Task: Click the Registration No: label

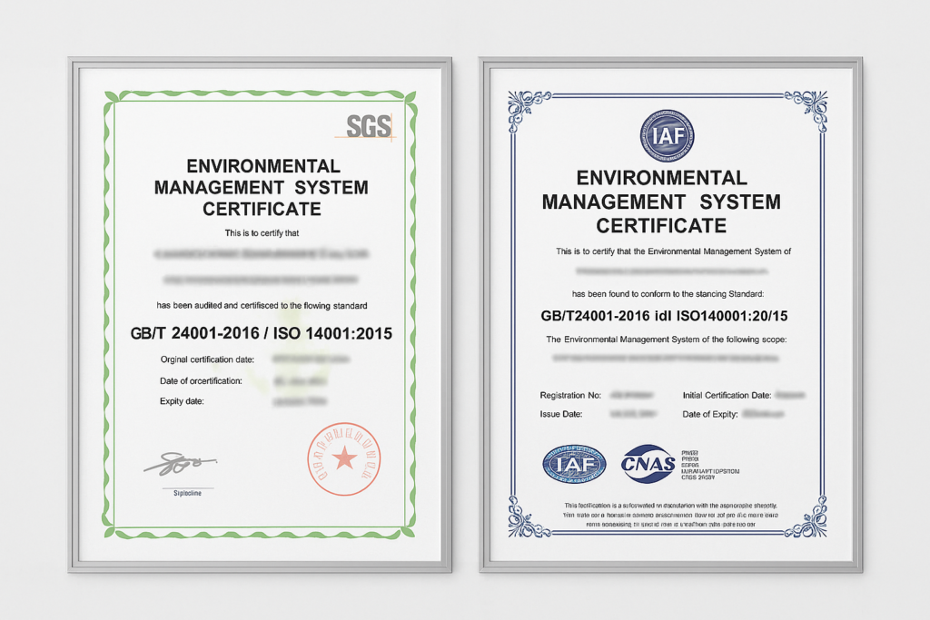Action: 571,396
